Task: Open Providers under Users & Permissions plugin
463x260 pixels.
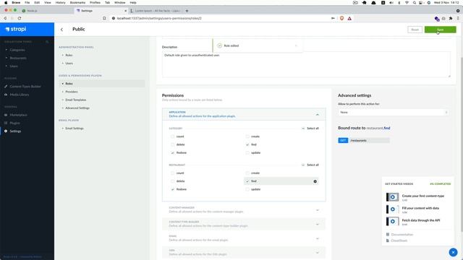Action: coord(72,92)
